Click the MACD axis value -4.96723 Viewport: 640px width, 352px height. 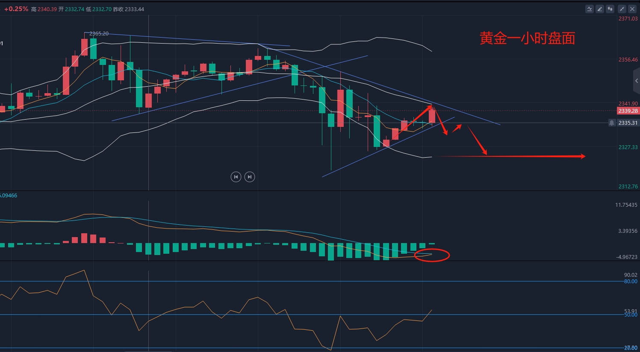627,257
